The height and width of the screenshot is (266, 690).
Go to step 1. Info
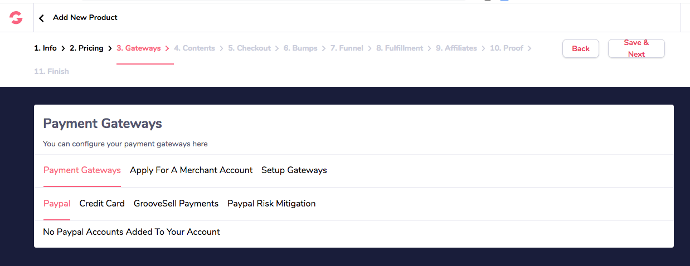pyautogui.click(x=45, y=48)
